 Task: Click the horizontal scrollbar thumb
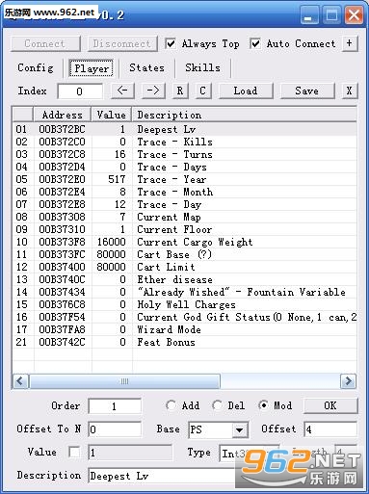[x=125, y=381]
